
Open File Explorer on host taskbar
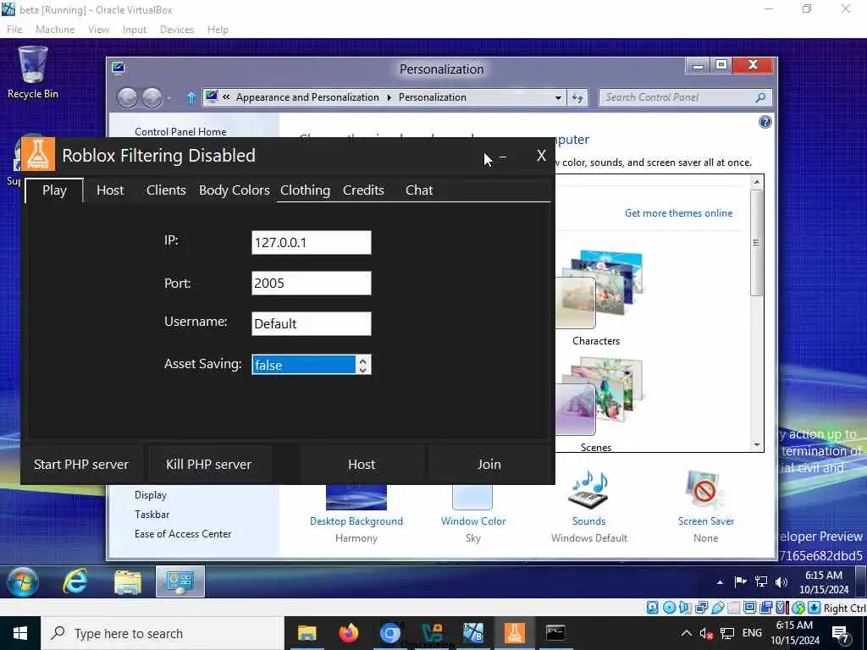[x=306, y=633]
